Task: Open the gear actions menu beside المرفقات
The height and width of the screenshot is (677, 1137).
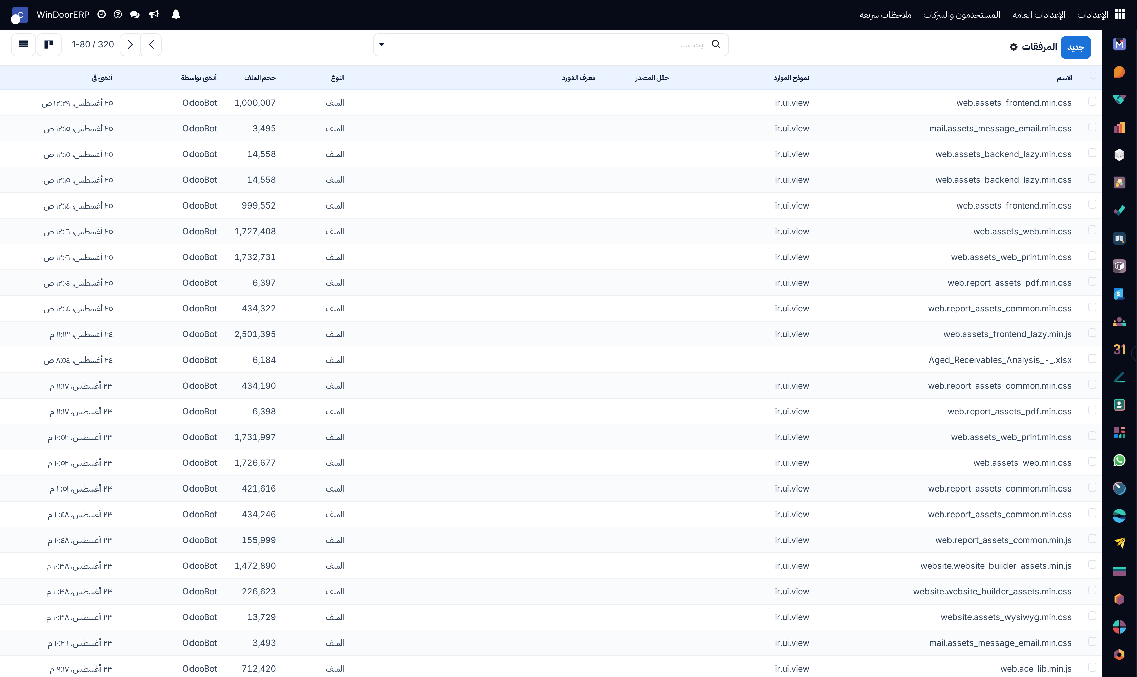Action: 1013,47
